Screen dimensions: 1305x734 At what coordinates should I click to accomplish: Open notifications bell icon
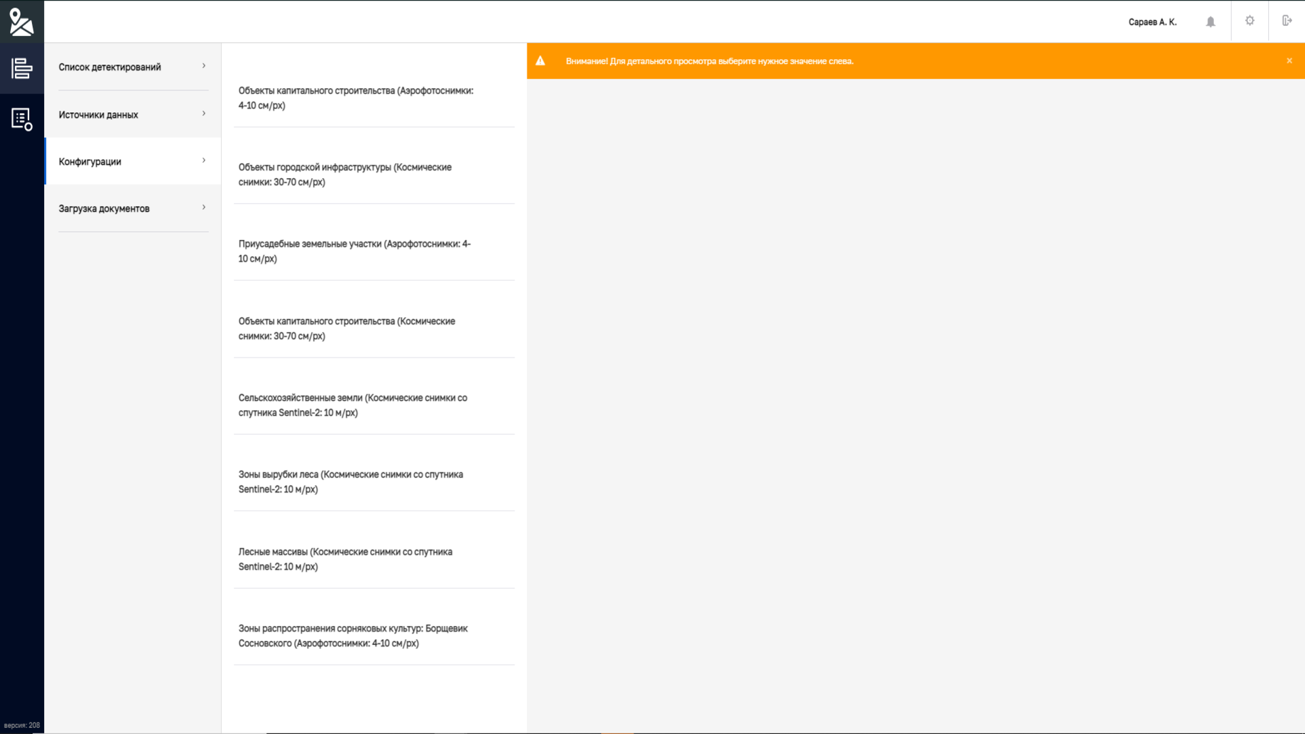(1211, 22)
